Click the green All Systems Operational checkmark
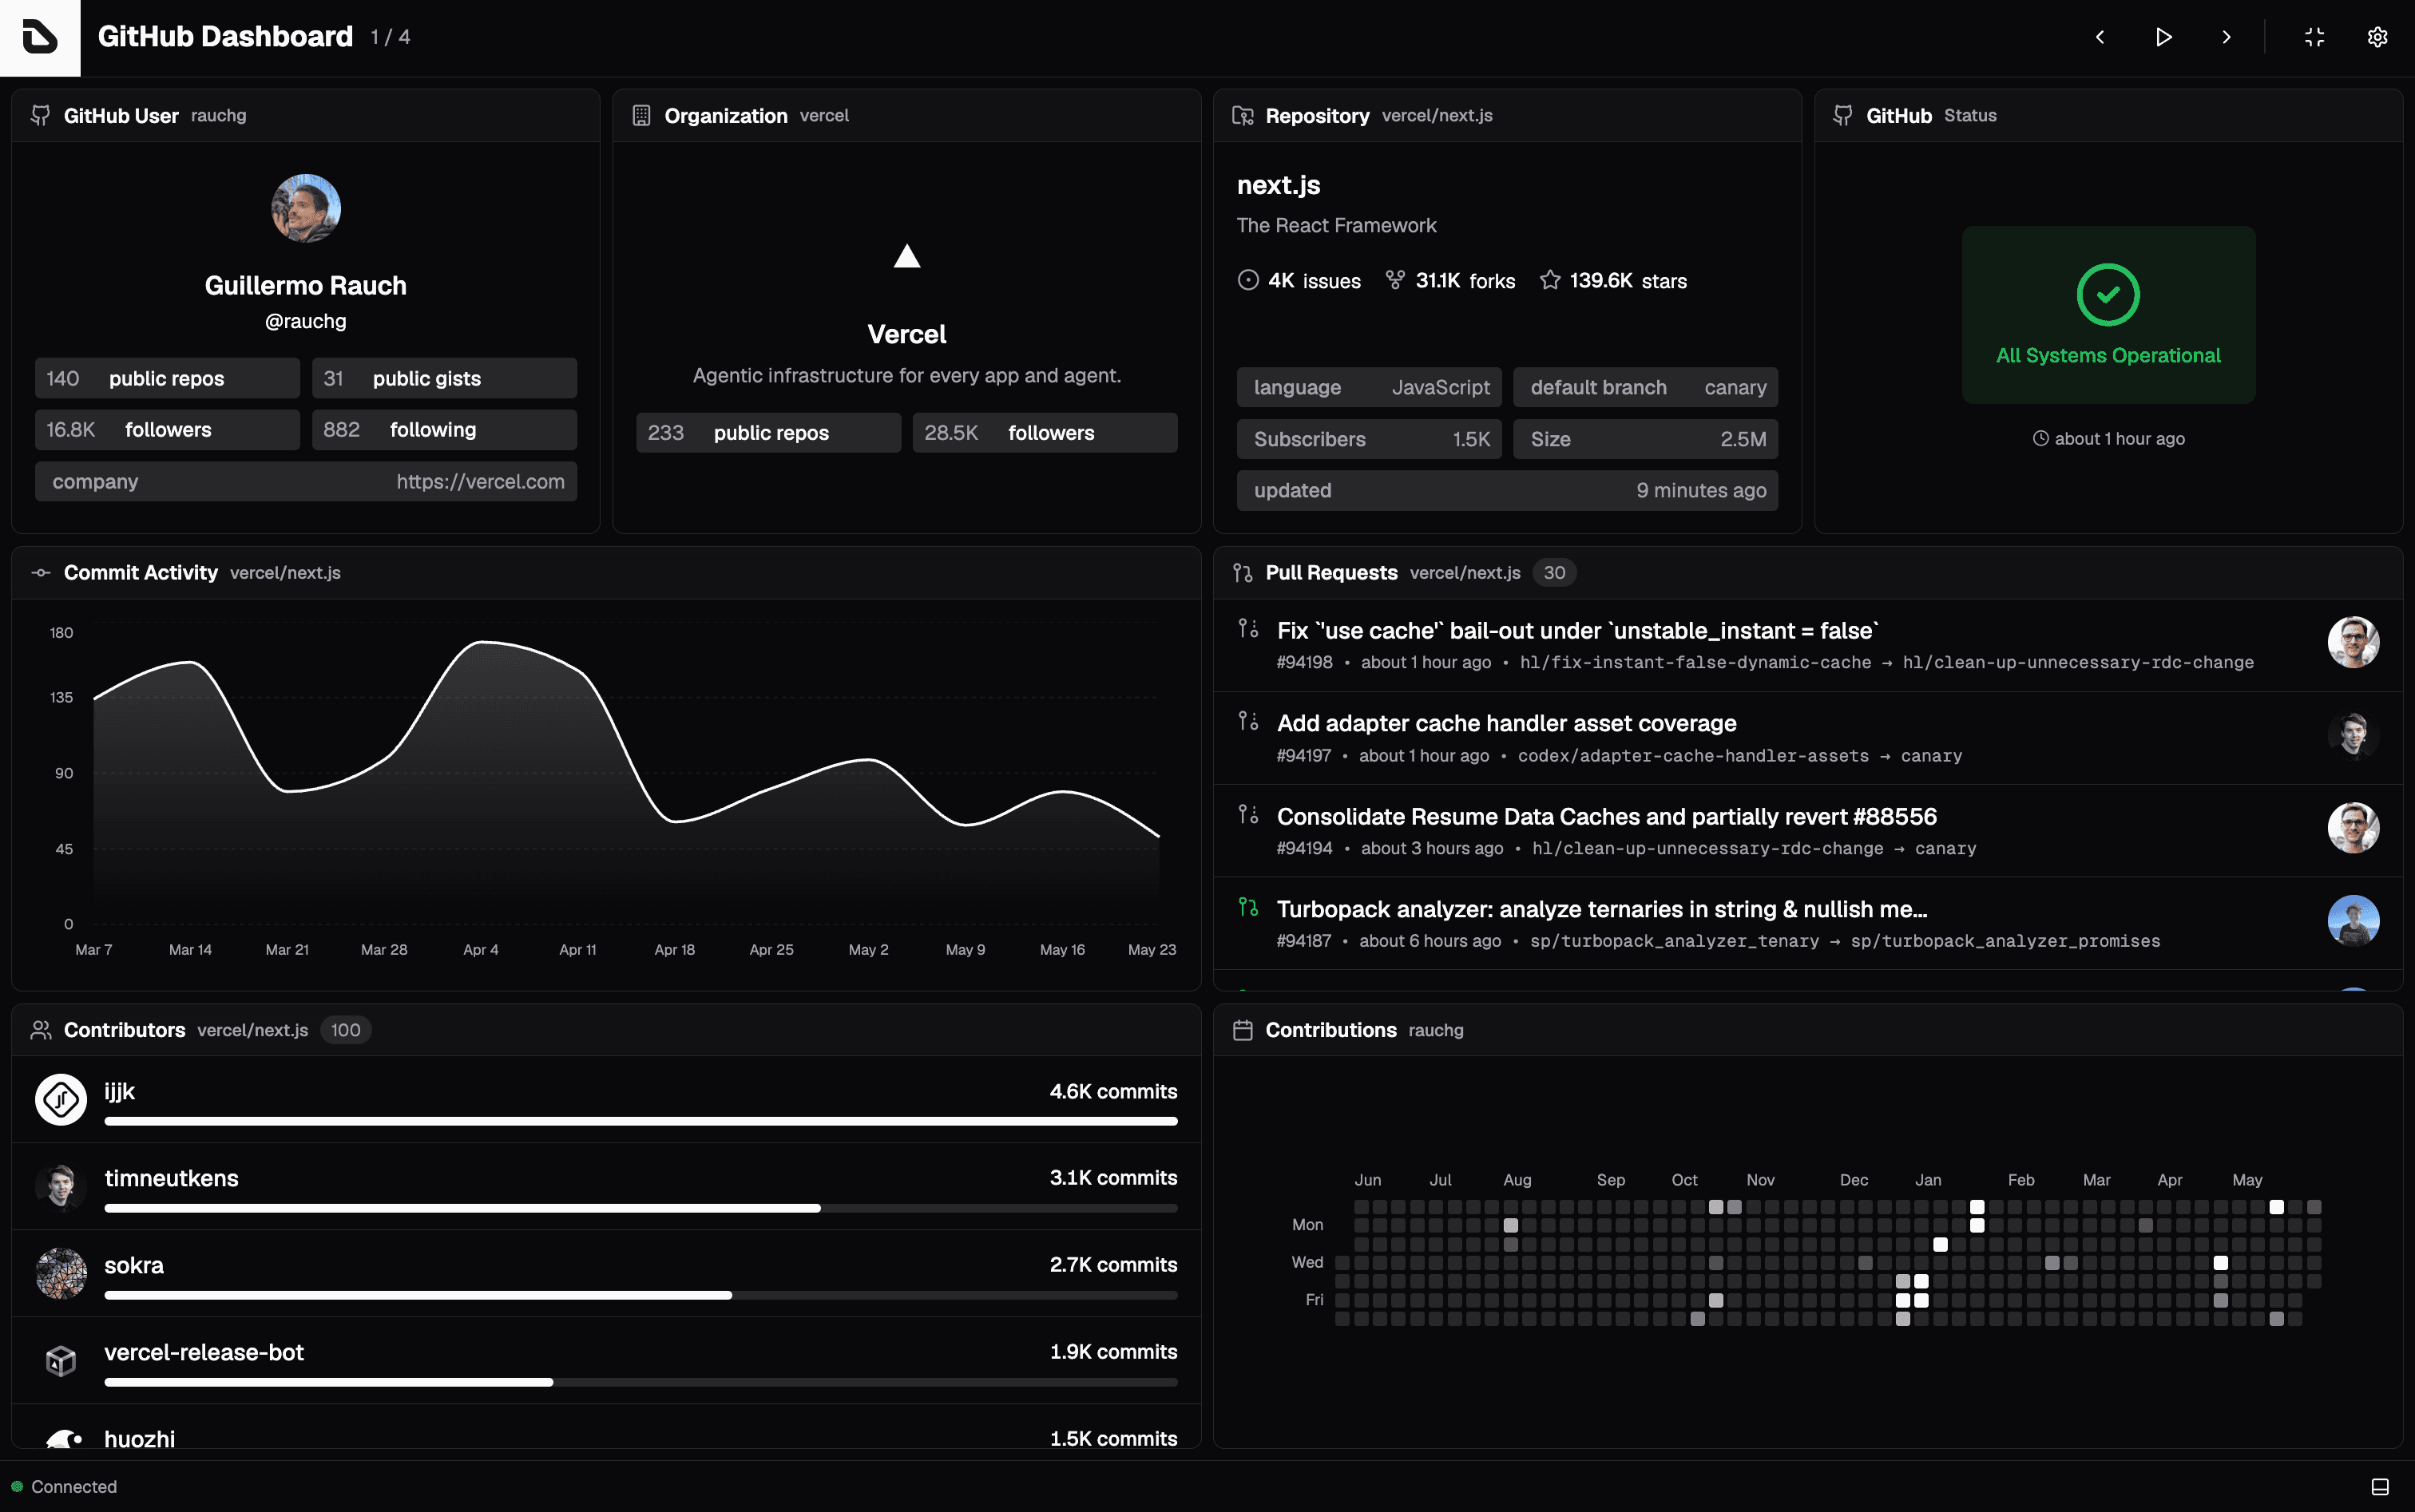 point(2108,295)
